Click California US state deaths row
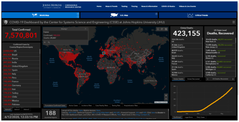This screenshot has height=122, width=239. pyautogui.click(x=220, y=74)
